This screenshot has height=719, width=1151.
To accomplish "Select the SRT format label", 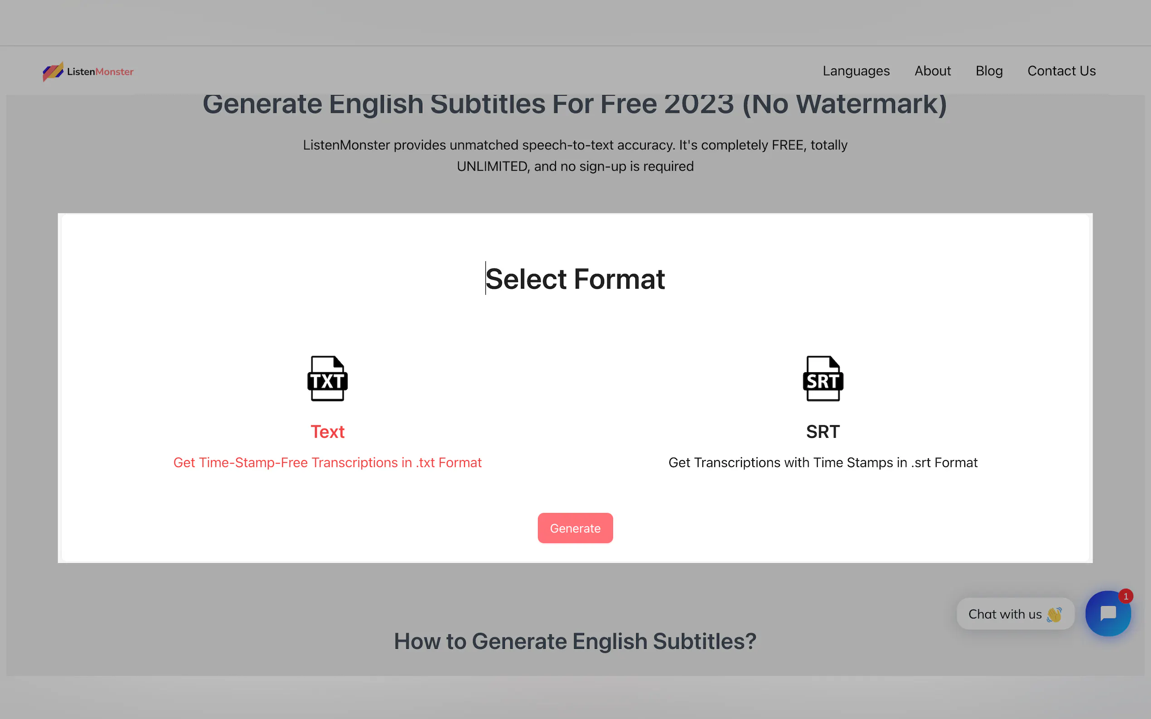I will pyautogui.click(x=822, y=432).
